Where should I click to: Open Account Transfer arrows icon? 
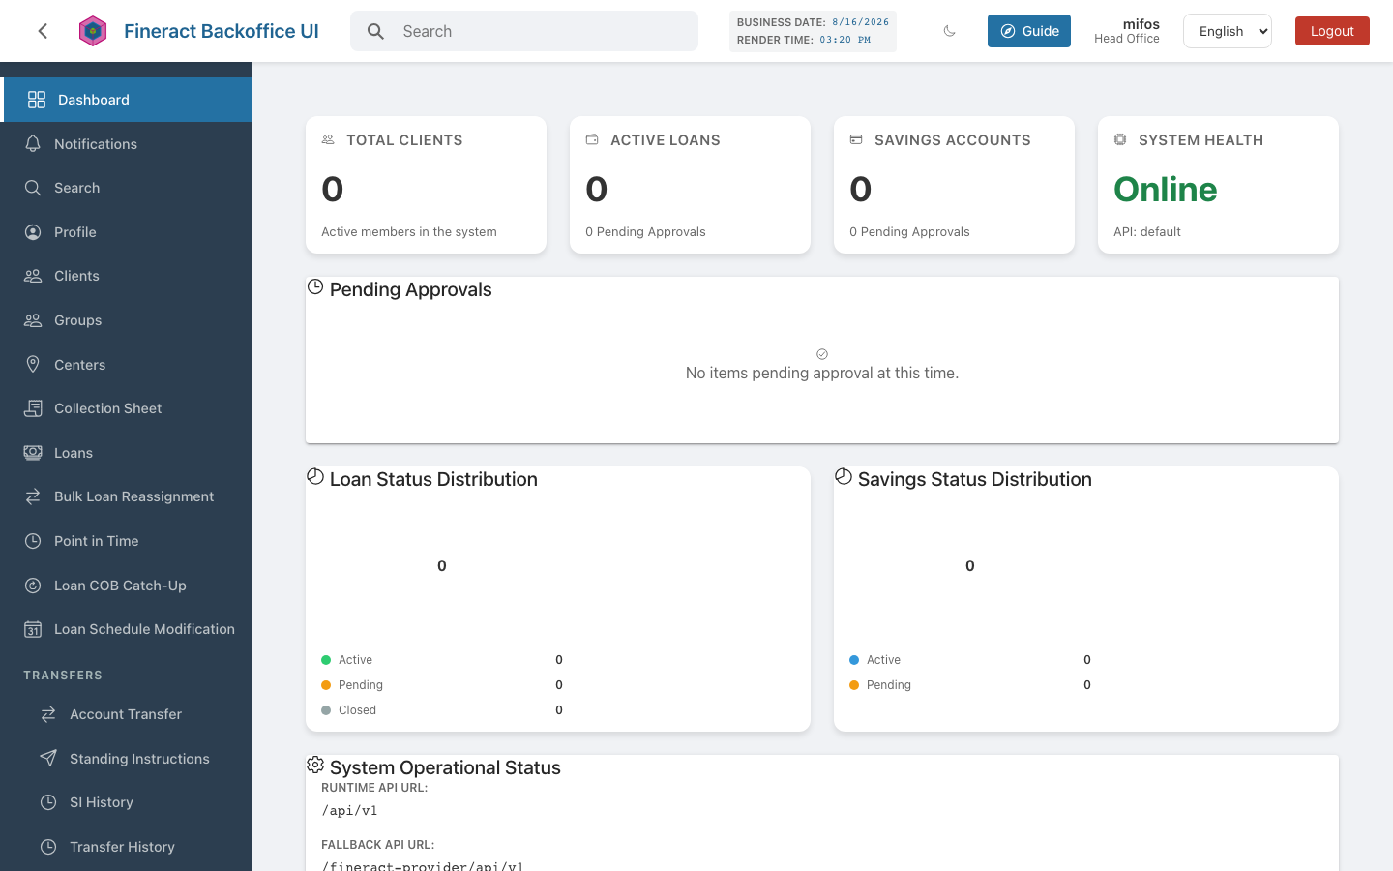coord(48,714)
